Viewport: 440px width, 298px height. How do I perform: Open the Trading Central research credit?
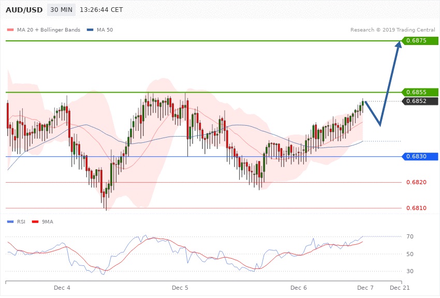pos(393,29)
